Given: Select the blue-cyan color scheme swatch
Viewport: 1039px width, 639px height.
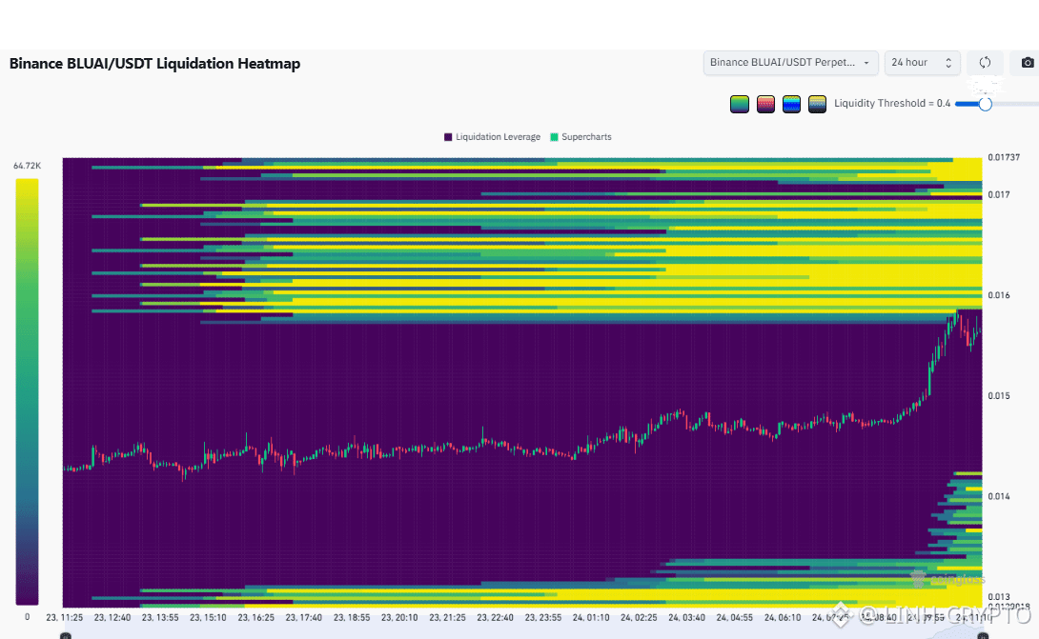Looking at the screenshot, I should (791, 104).
